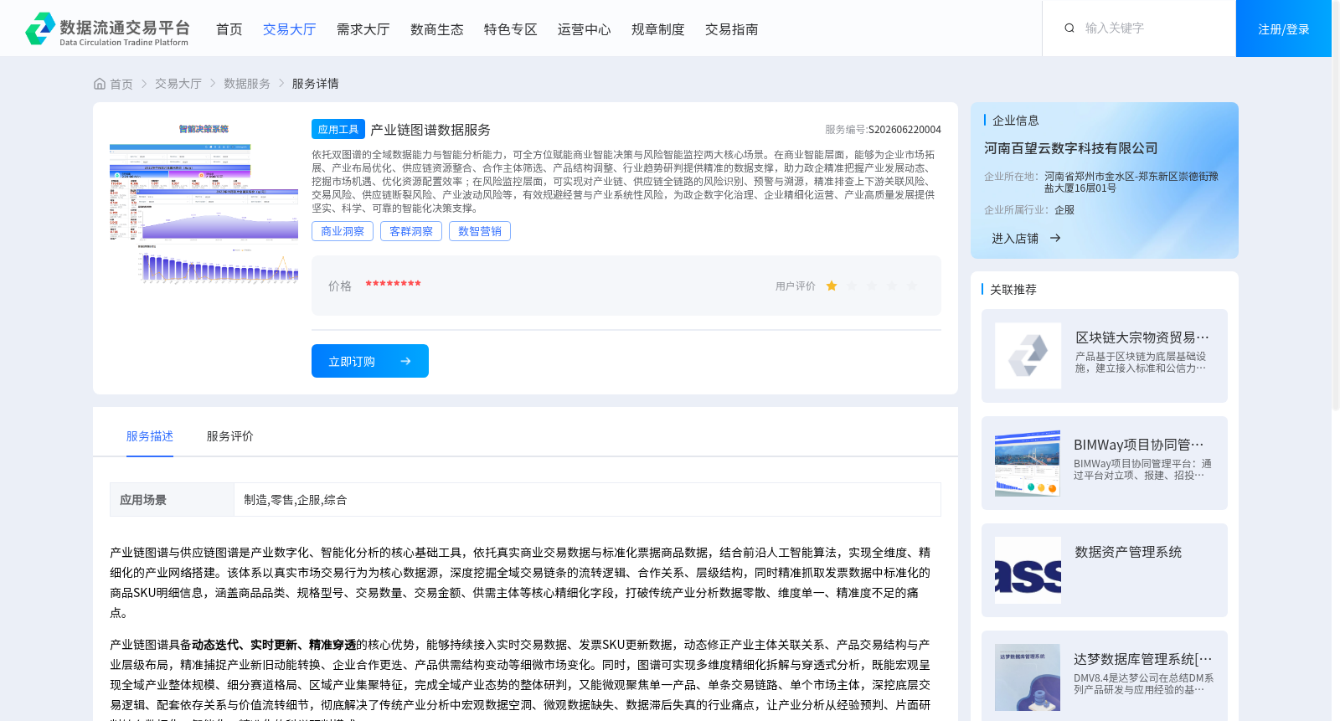Select the 客群洞察 tag
Image resolution: width=1340 pixels, height=721 pixels.
click(411, 231)
